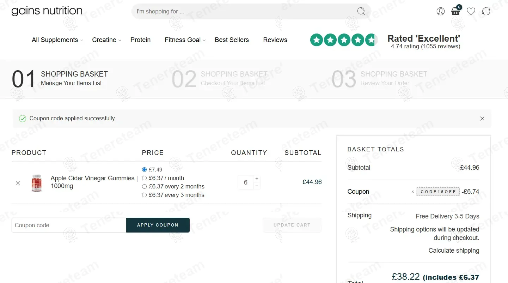Dismiss the coupon applied success message

point(482,119)
